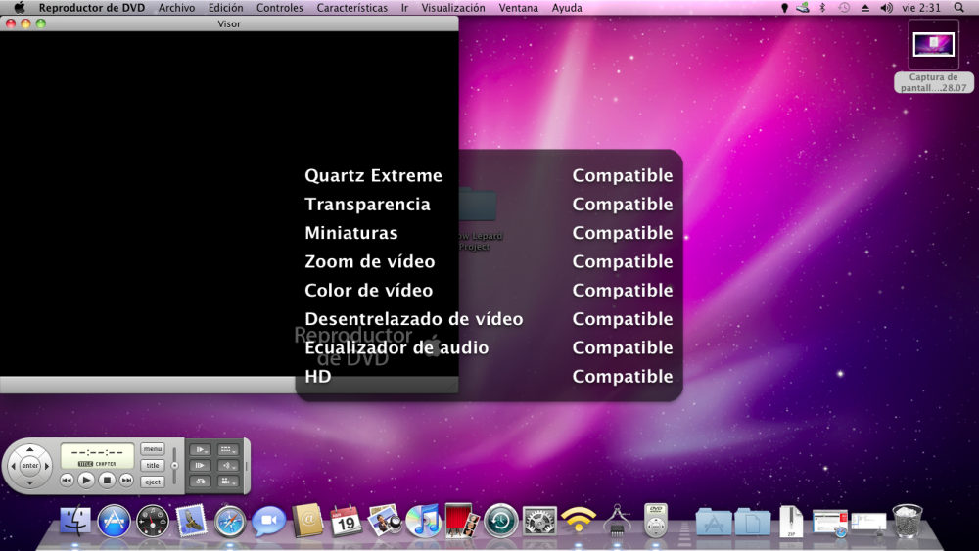Viewport: 979px width, 551px height.
Task: Open the Archivo menu
Action: pos(176,8)
